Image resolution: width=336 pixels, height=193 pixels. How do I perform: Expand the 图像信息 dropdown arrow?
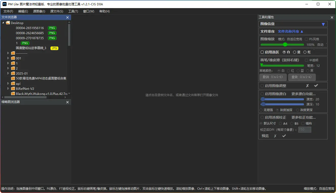(x=323, y=24)
